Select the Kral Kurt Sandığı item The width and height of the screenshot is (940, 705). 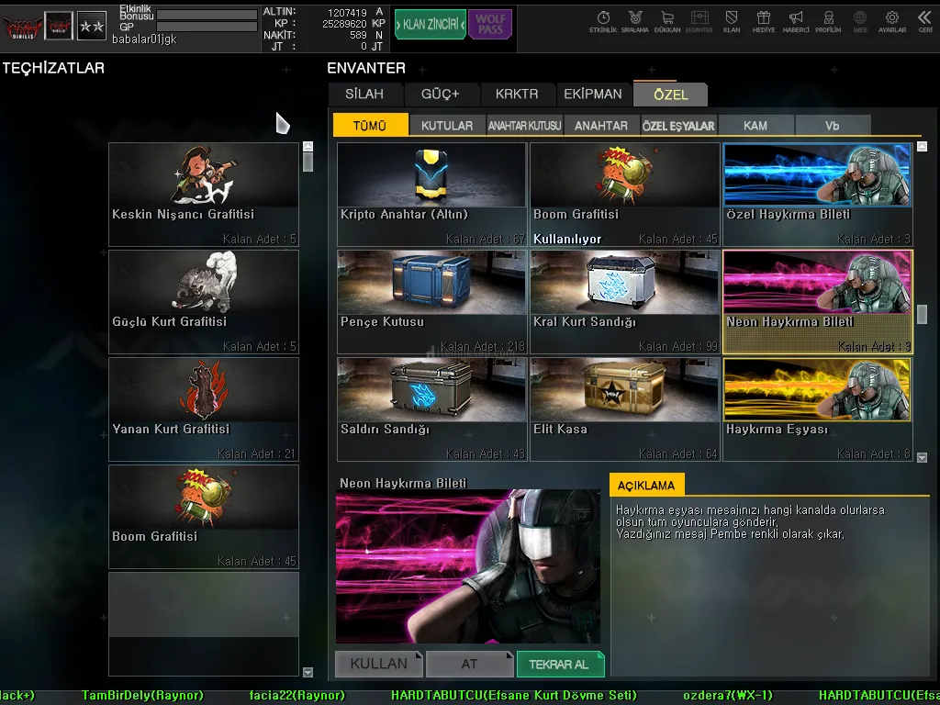624,301
